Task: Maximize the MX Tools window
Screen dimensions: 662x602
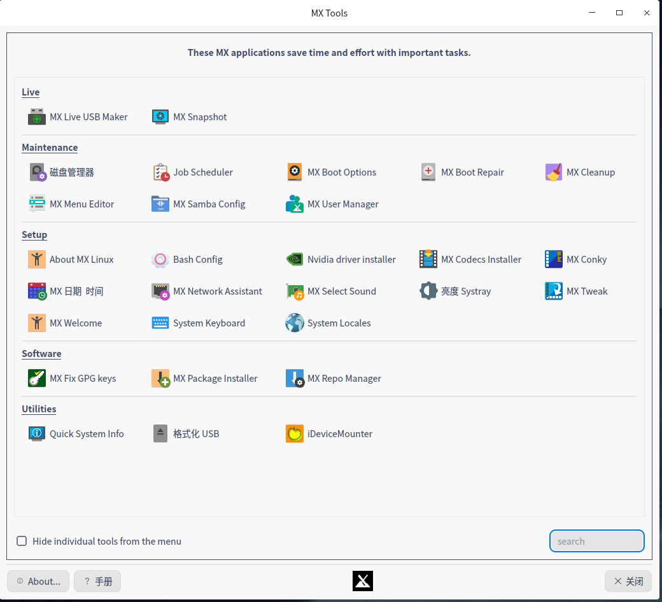Action: 619,13
